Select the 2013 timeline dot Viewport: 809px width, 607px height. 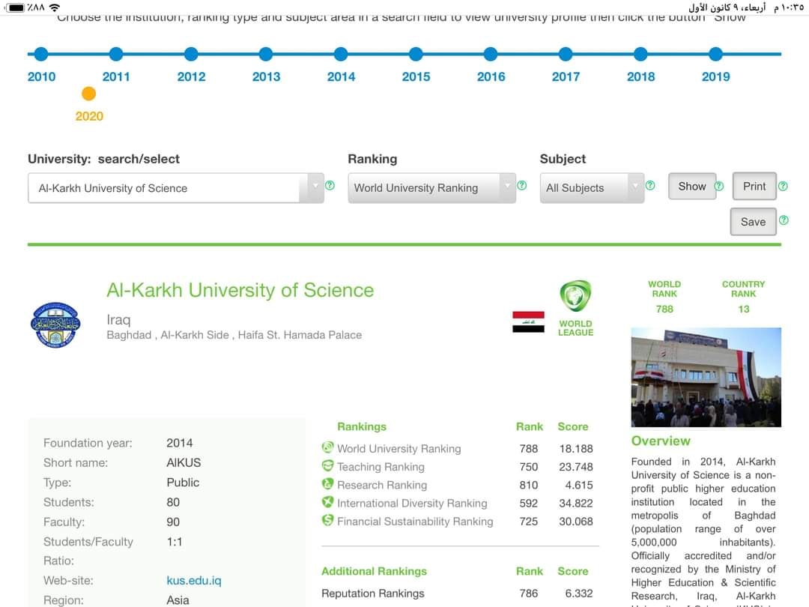tap(266, 54)
